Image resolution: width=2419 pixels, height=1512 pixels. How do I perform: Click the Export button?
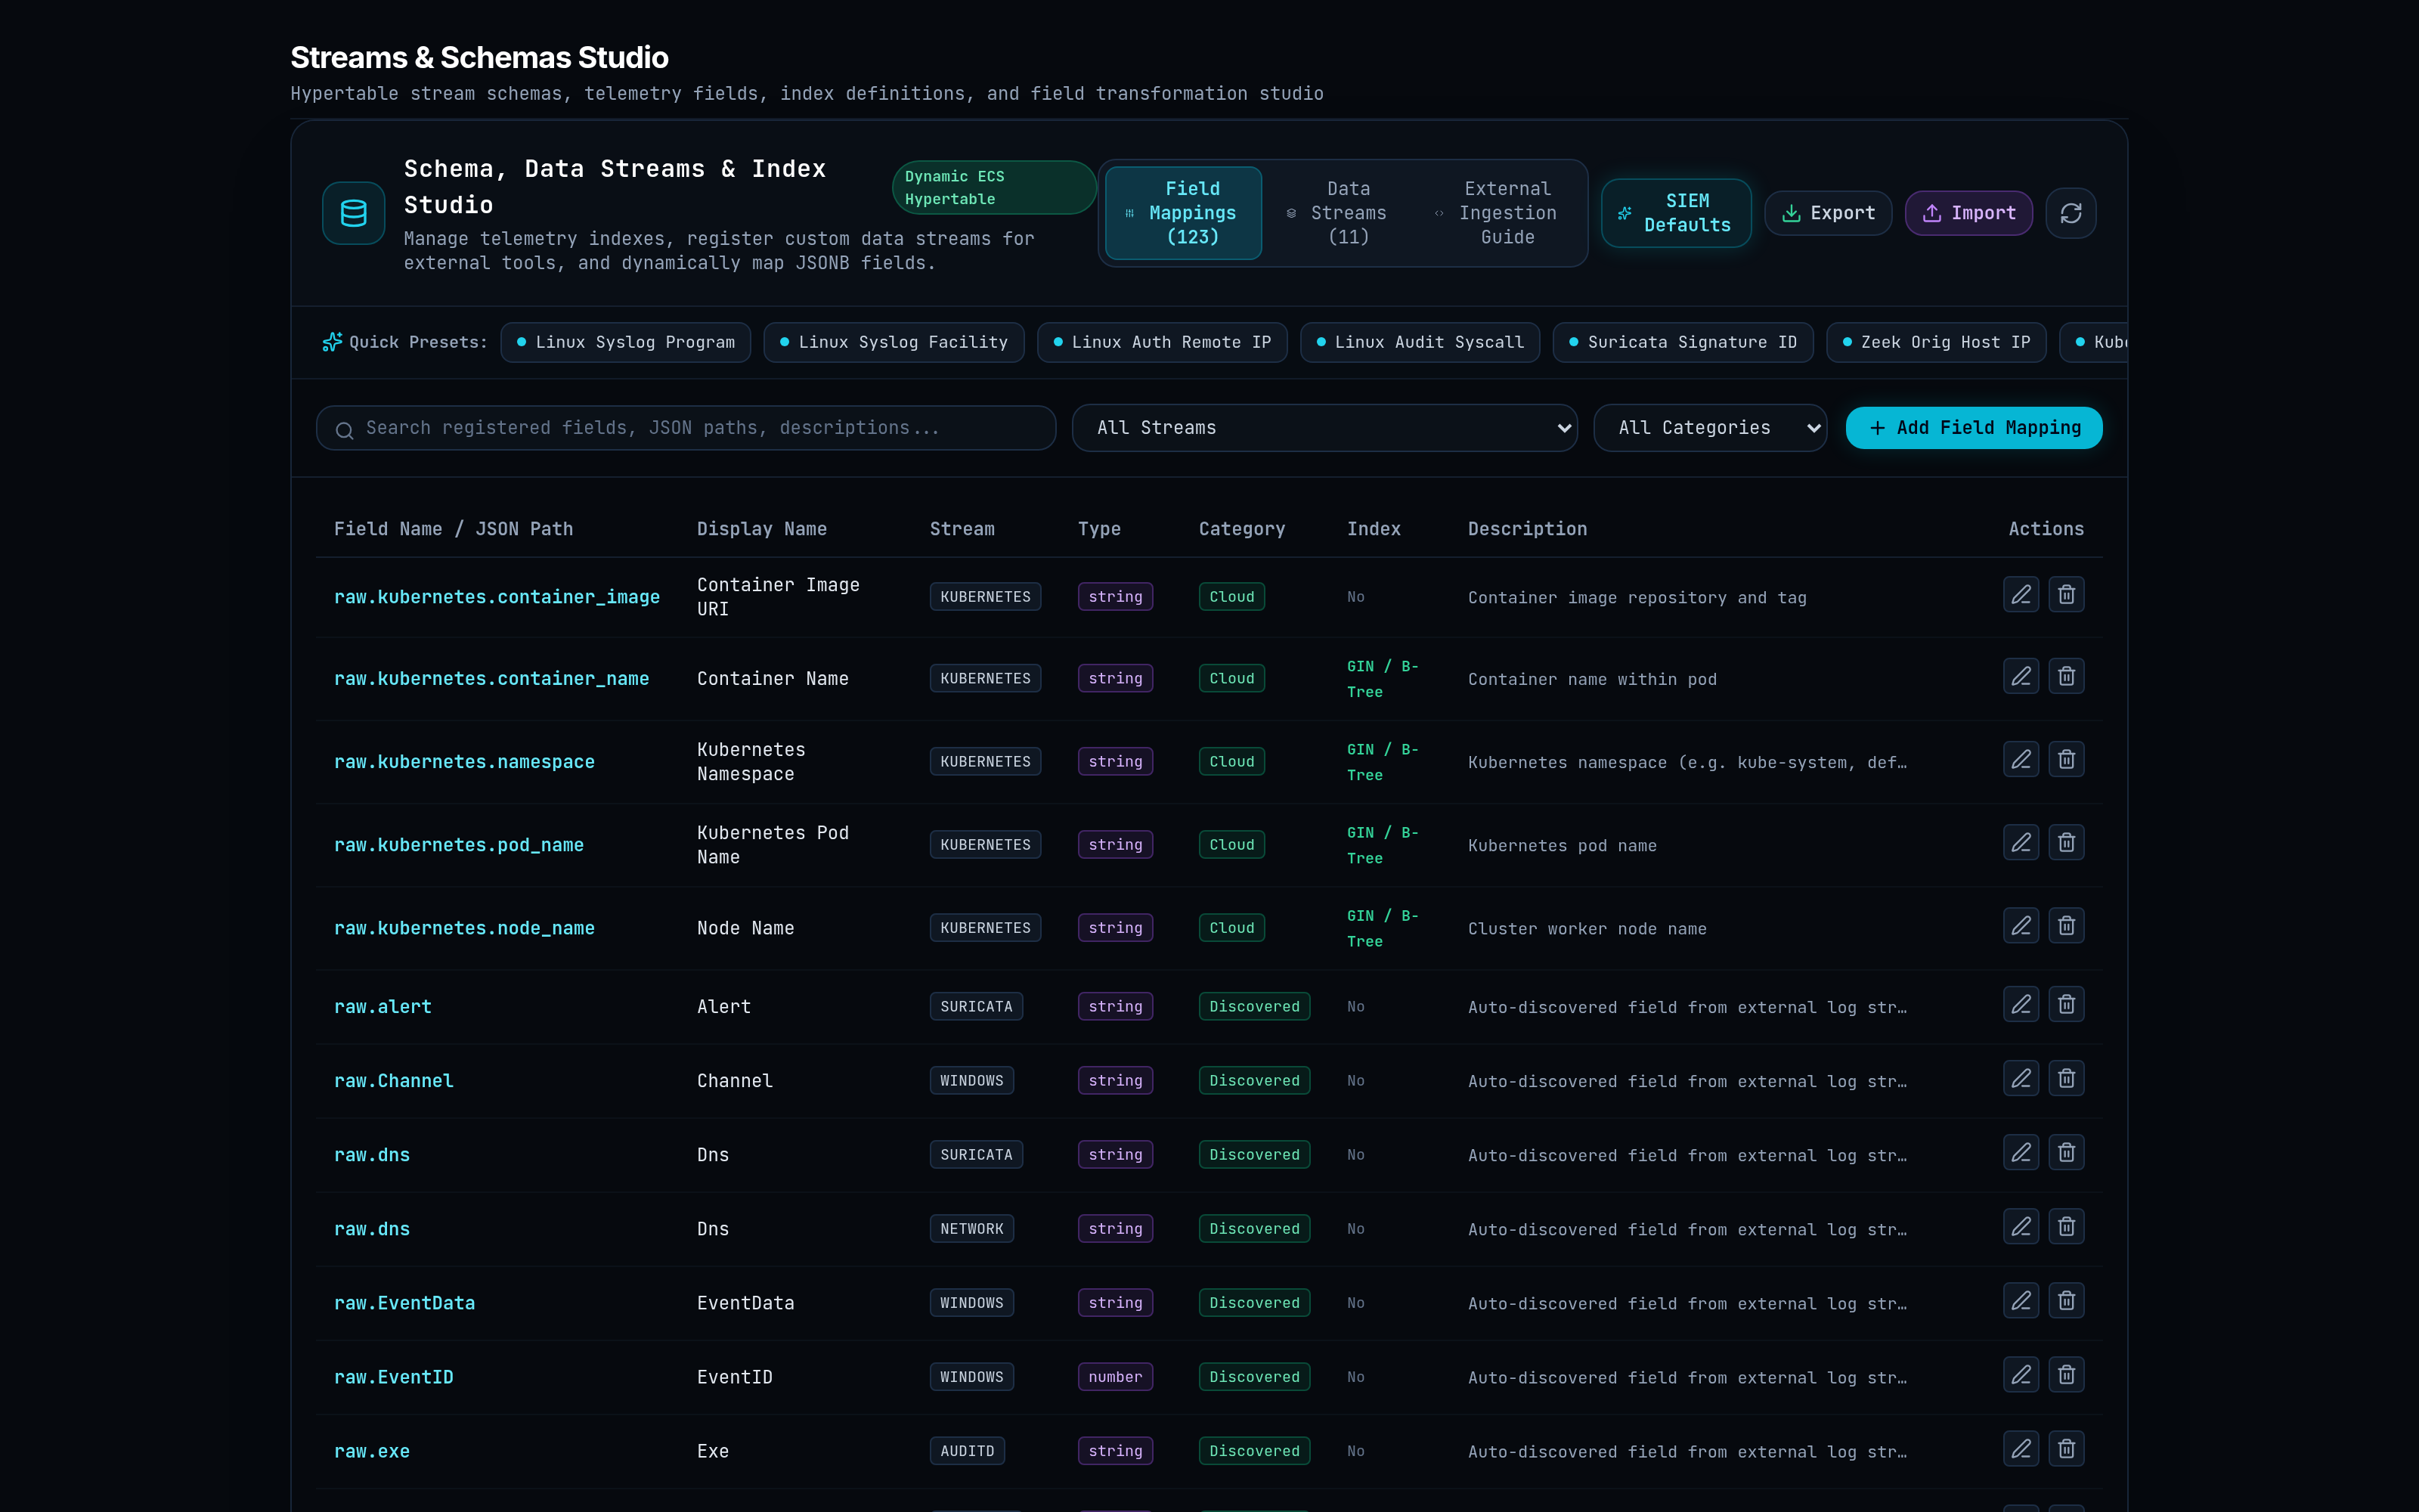click(x=1829, y=213)
